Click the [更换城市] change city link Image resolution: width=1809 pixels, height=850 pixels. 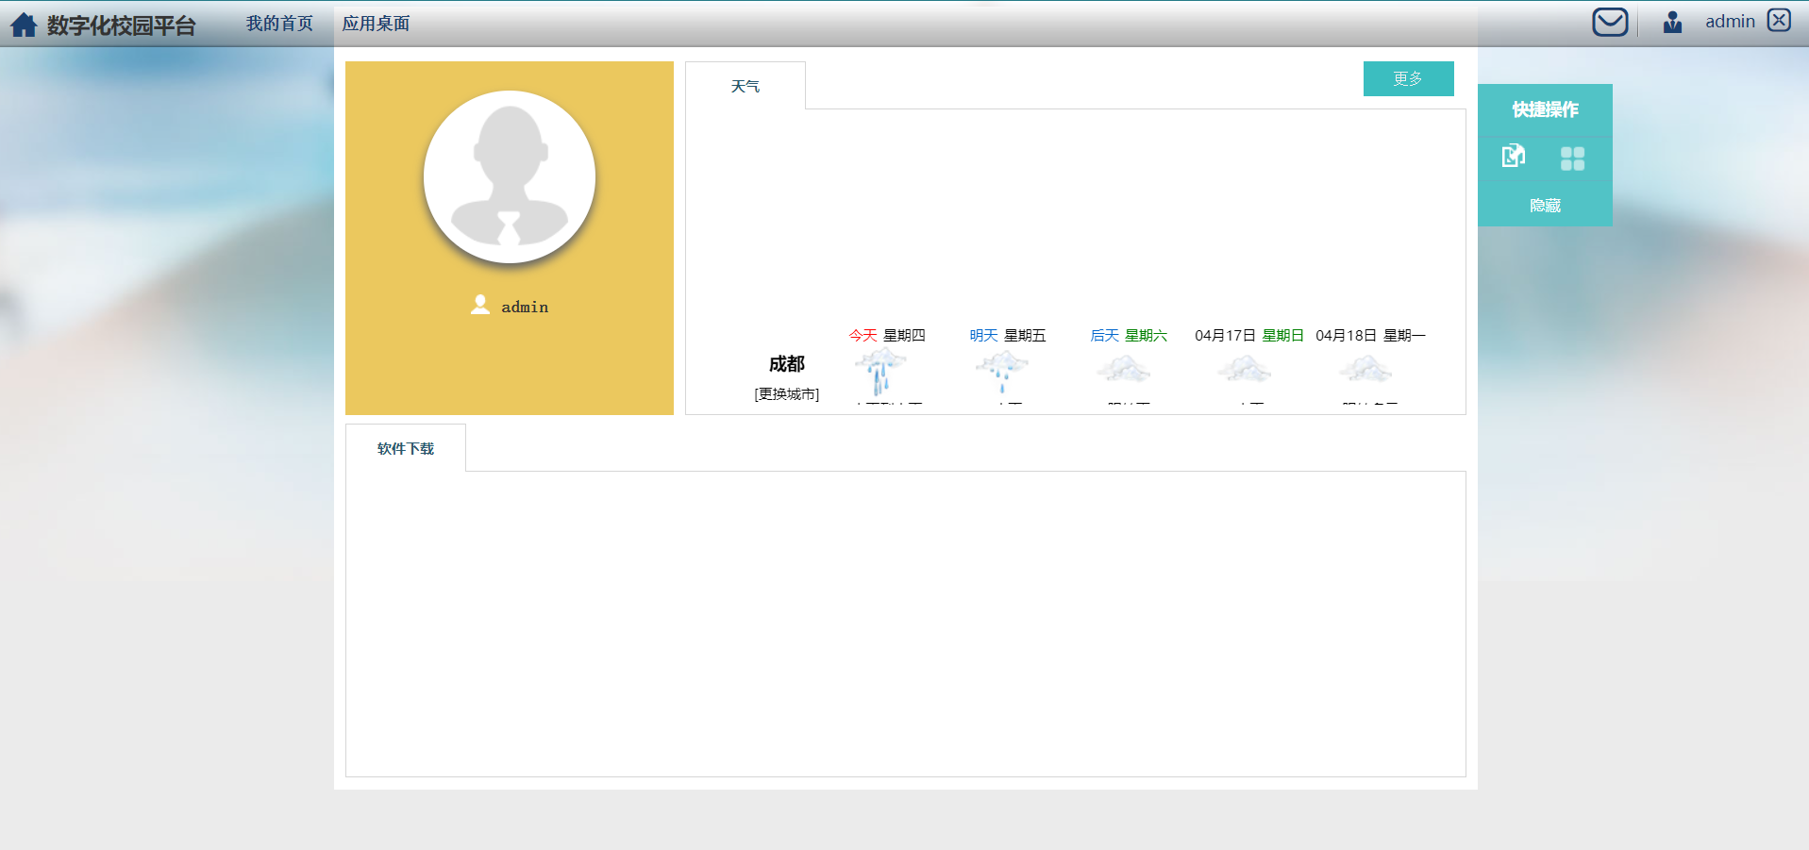pos(787,394)
